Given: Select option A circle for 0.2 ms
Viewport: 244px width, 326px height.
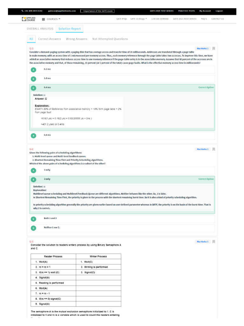Looking at the screenshot, I should (x=33, y=70).
